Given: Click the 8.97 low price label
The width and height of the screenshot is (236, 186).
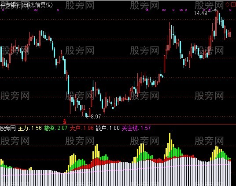Looking at the screenshot, I should (96, 117).
